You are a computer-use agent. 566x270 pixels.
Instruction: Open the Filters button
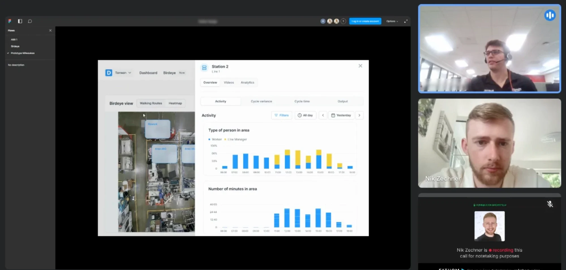(x=282, y=115)
